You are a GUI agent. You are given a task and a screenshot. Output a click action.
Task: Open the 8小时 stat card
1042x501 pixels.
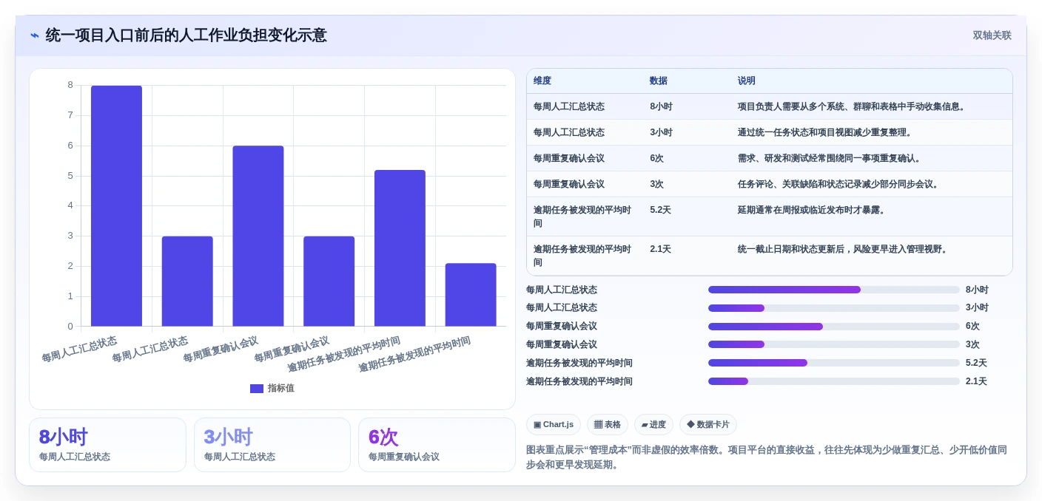pyautogui.click(x=107, y=445)
